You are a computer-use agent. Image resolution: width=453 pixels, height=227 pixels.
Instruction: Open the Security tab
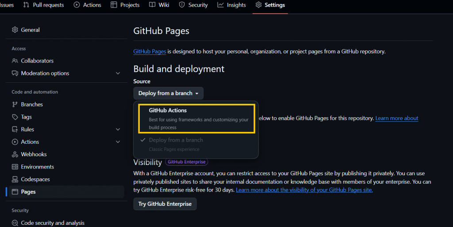click(193, 5)
